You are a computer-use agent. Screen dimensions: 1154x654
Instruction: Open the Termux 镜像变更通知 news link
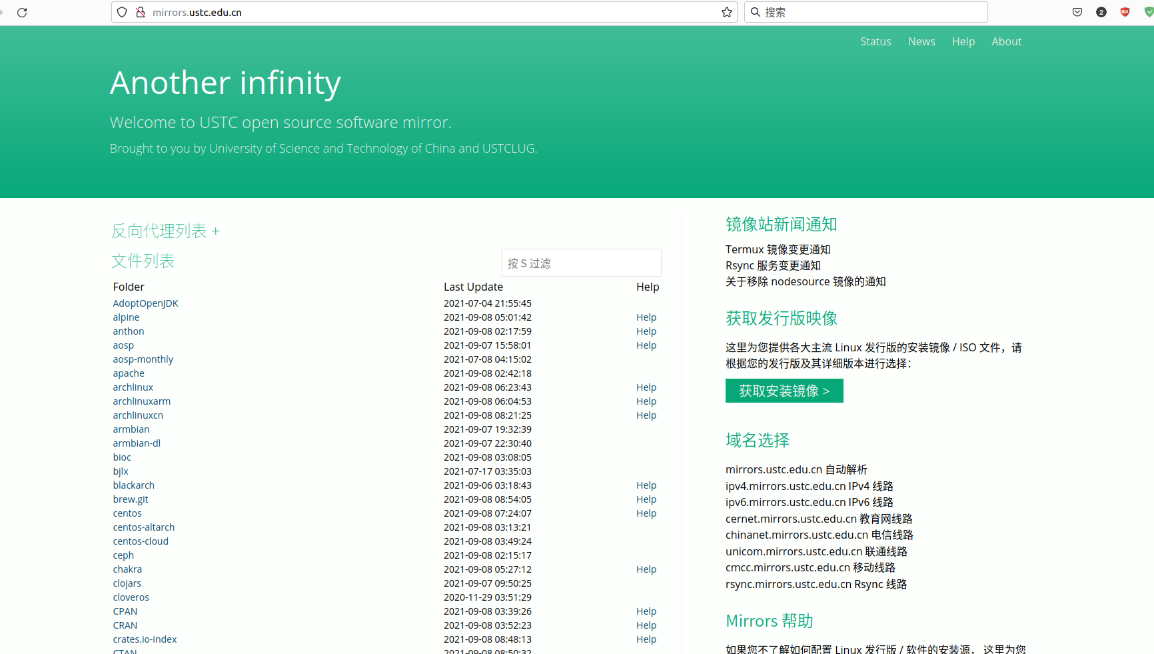[x=778, y=249]
